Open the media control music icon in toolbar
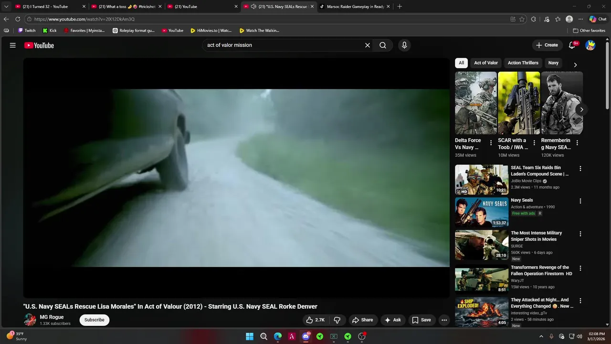The image size is (611, 344). coord(546,19)
